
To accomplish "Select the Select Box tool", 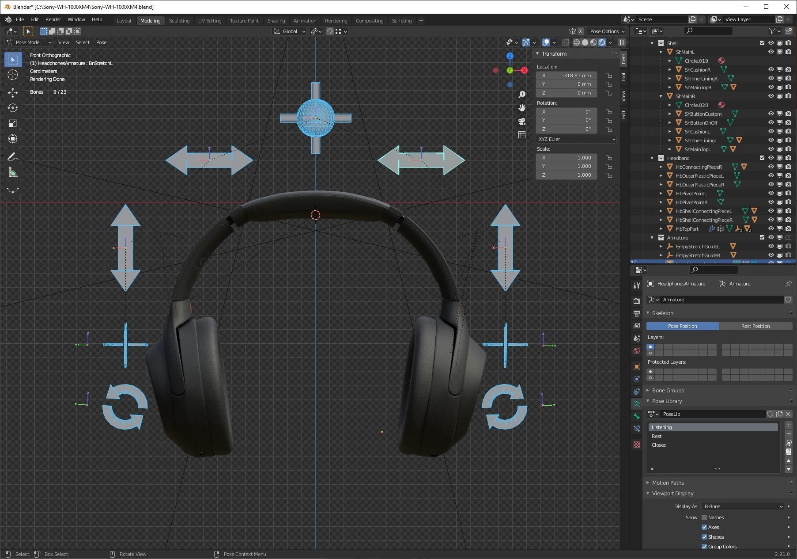I will (13, 59).
